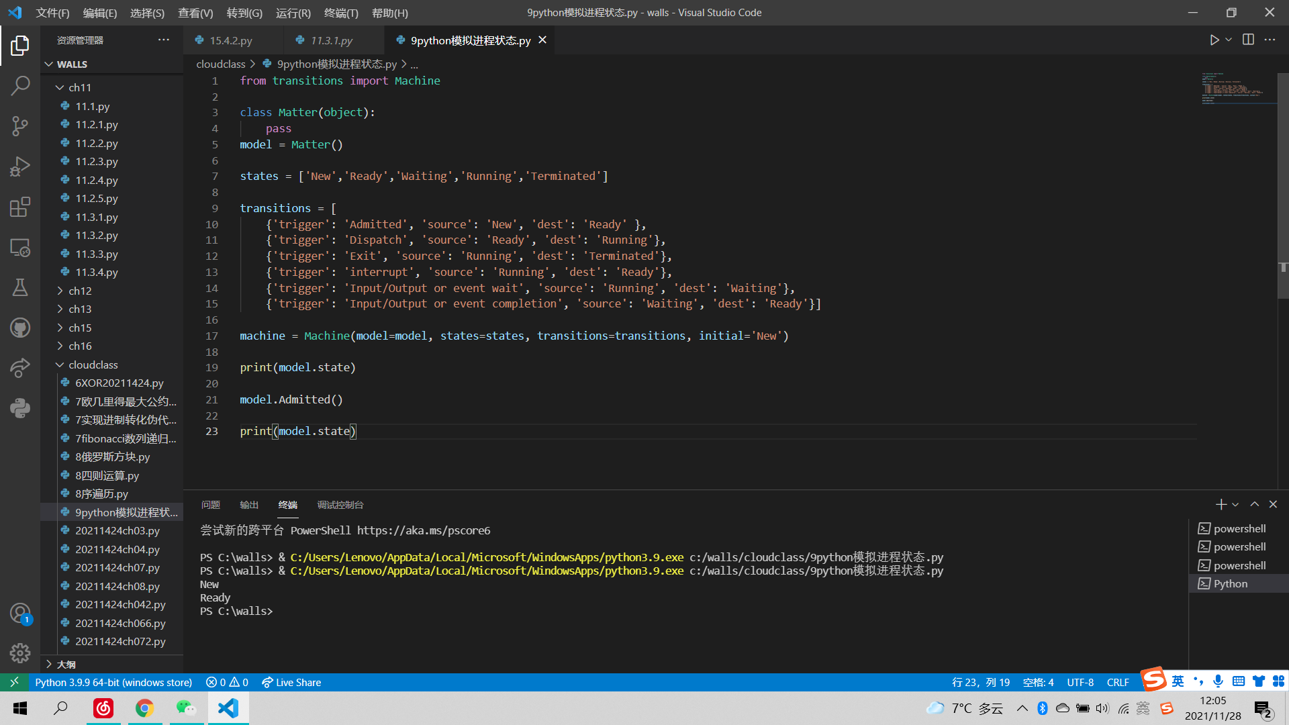Open the 终端(T) menu
Image resolution: width=1289 pixels, height=725 pixels.
tap(341, 13)
